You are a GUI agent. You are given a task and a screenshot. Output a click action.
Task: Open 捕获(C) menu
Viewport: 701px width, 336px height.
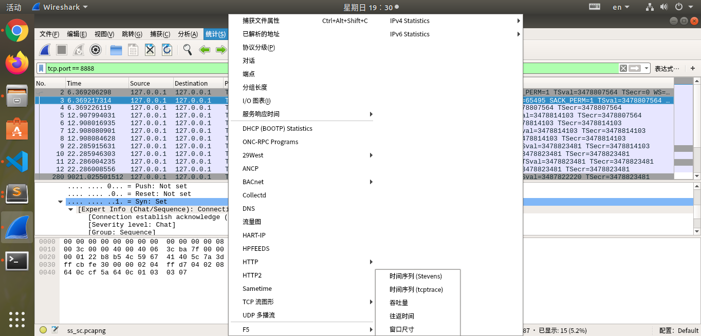tap(160, 34)
